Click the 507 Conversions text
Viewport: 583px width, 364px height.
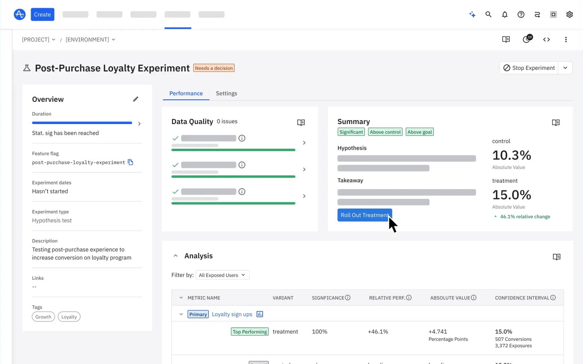(x=513, y=339)
